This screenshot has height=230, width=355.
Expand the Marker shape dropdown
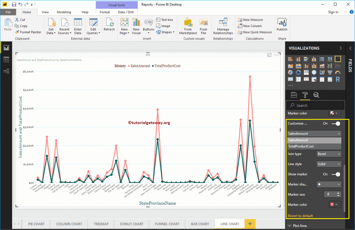328,184
